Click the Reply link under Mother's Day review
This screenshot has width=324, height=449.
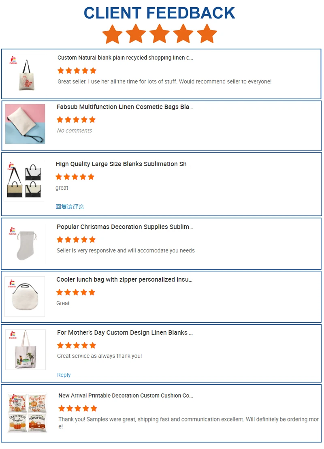(x=64, y=375)
